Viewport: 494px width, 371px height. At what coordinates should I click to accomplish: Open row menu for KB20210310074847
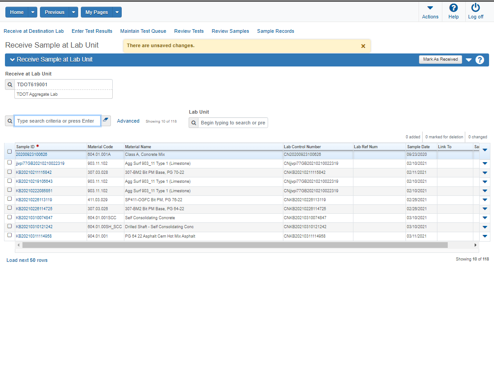[485, 218]
